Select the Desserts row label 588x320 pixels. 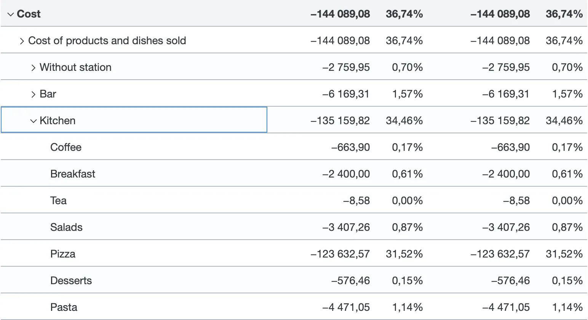point(71,281)
